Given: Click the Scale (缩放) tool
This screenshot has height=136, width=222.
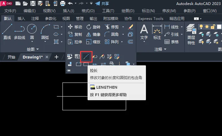Looking at the screenshot, I should pyautogui.click(x=93, y=42).
